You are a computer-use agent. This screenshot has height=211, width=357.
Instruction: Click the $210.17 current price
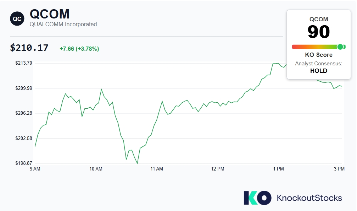29,48
